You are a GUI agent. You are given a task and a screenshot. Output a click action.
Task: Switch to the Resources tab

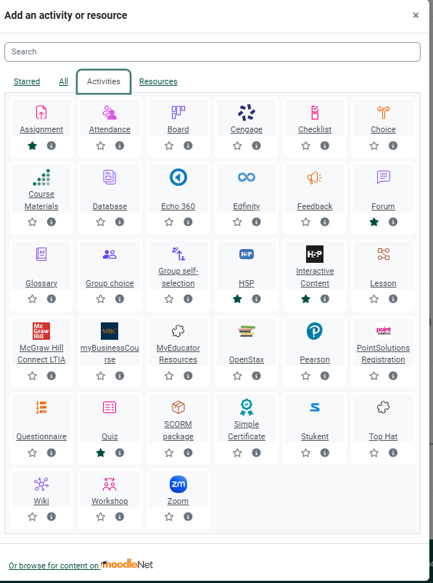(x=158, y=81)
